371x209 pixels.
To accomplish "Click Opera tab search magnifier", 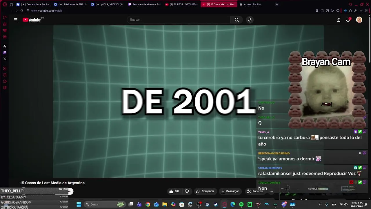I will click(x=350, y=4).
